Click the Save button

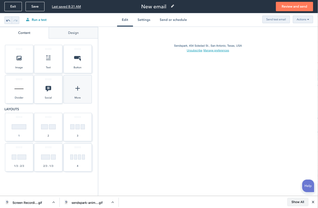(x=35, y=7)
